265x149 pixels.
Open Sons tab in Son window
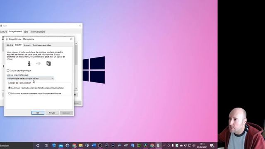(x=26, y=32)
